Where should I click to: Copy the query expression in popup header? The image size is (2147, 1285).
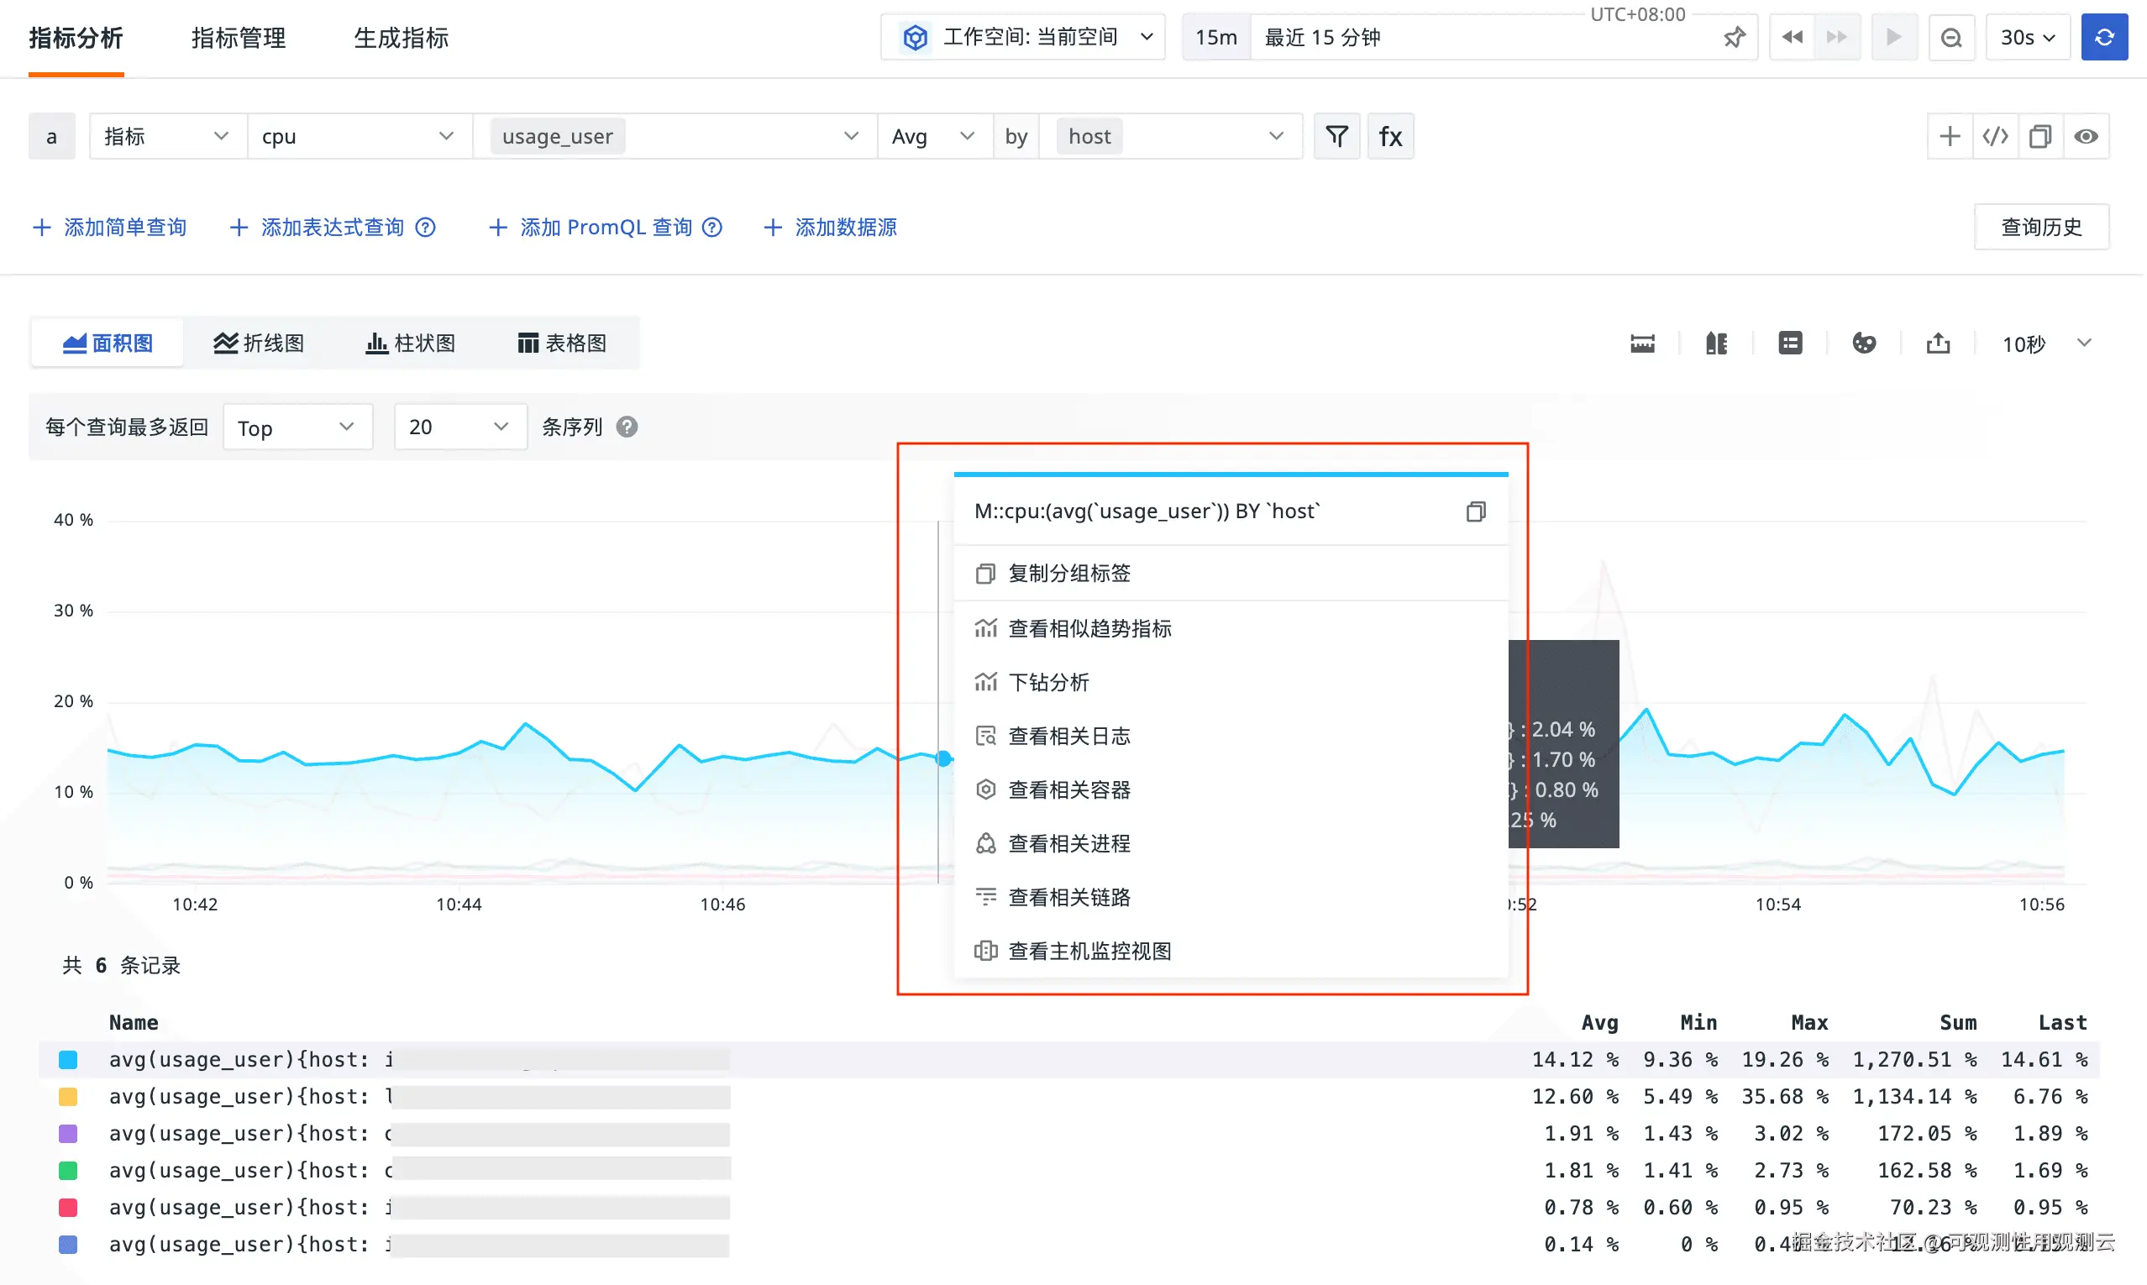coord(1476,511)
